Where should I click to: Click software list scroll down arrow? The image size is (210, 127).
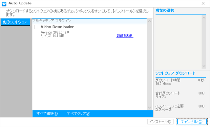[x=150, y=107]
